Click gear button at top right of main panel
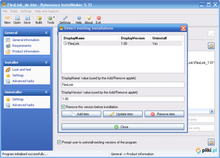The width and height of the screenshot is (220, 158). [211, 46]
